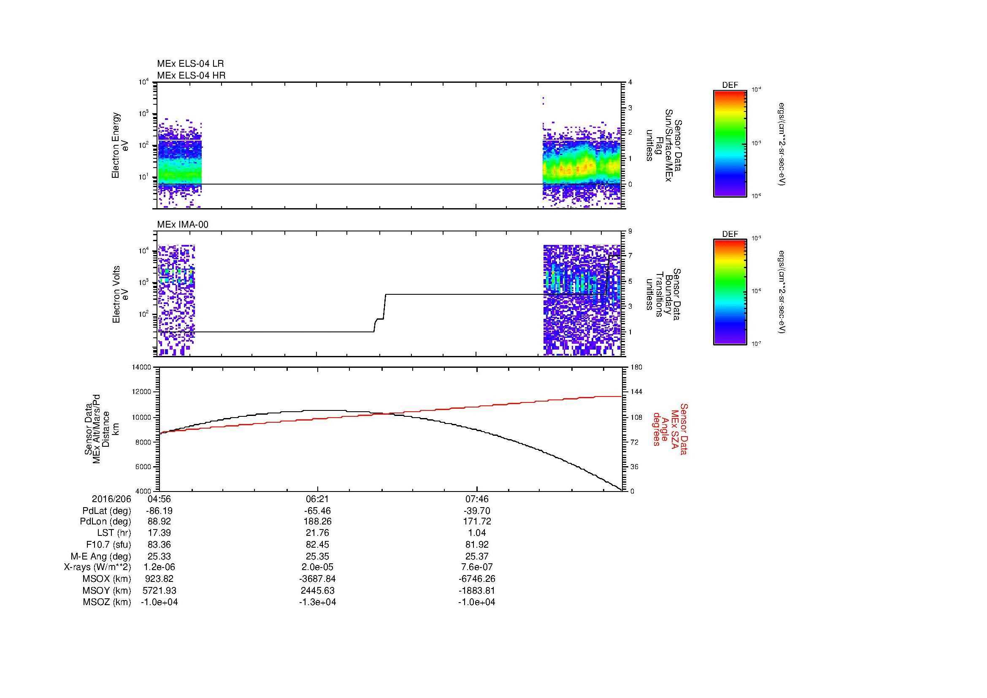Click the MSOY value 2445.63

(x=318, y=591)
